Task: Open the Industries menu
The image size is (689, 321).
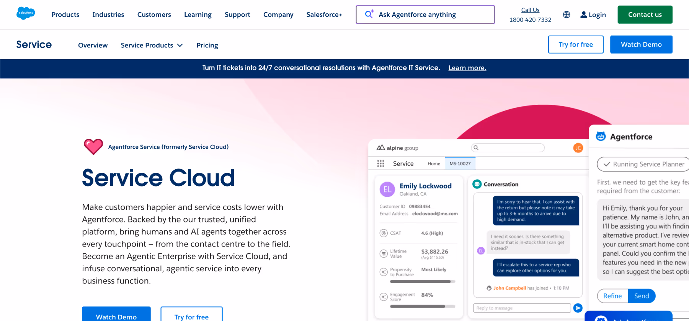Action: click(108, 15)
